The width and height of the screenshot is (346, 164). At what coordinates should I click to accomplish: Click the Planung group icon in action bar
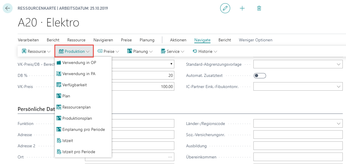tap(130, 51)
